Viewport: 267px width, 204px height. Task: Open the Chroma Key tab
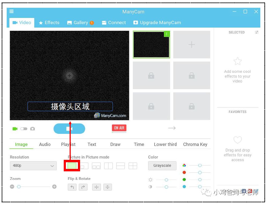(x=195, y=144)
